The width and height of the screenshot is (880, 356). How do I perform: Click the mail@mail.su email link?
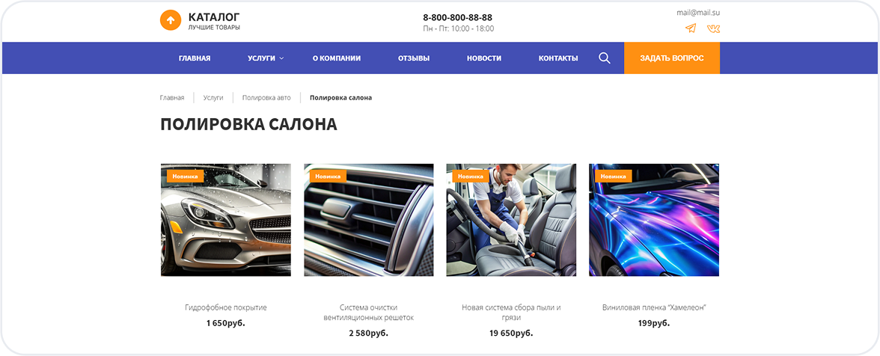(697, 13)
